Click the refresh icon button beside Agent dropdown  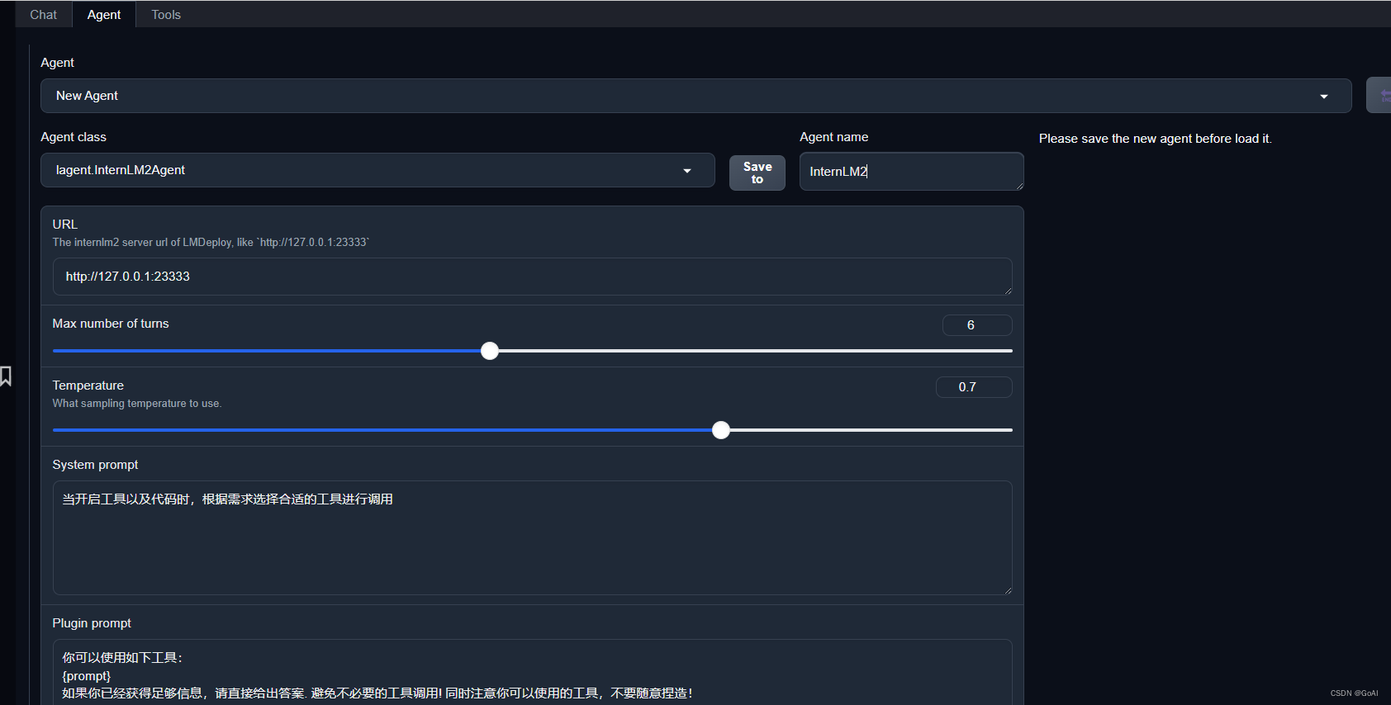pos(1379,96)
